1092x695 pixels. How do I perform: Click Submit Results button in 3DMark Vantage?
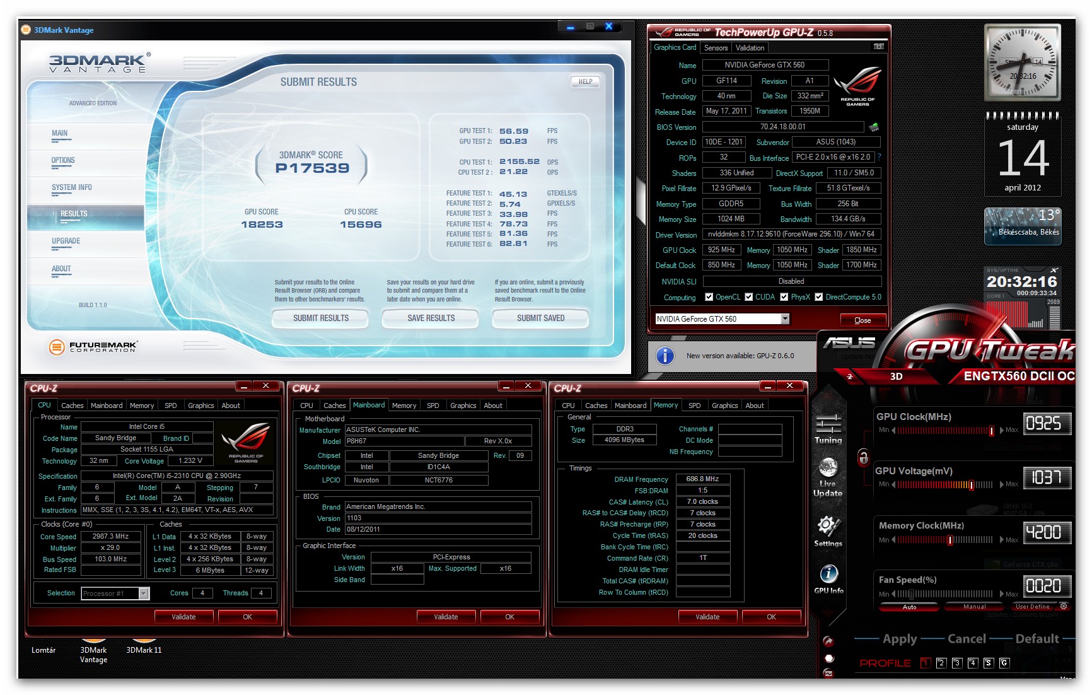320,318
